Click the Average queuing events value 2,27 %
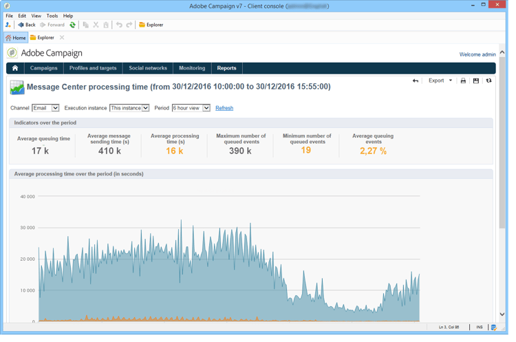Screen dimensions: 516x342 tap(373, 151)
